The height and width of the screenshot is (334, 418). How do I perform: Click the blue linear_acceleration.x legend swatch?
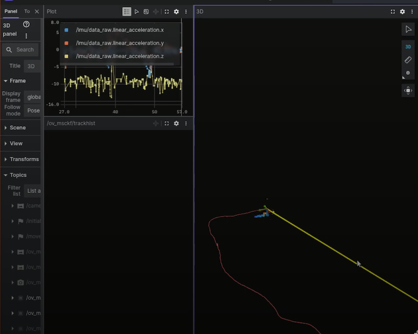click(66, 30)
